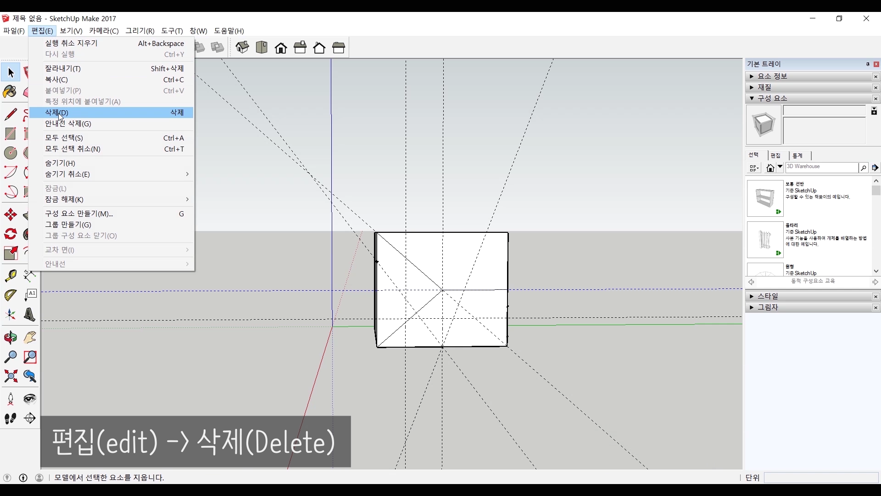Click the 3D Warehouse search button
Image resolution: width=881 pixels, height=496 pixels.
pyautogui.click(x=863, y=168)
